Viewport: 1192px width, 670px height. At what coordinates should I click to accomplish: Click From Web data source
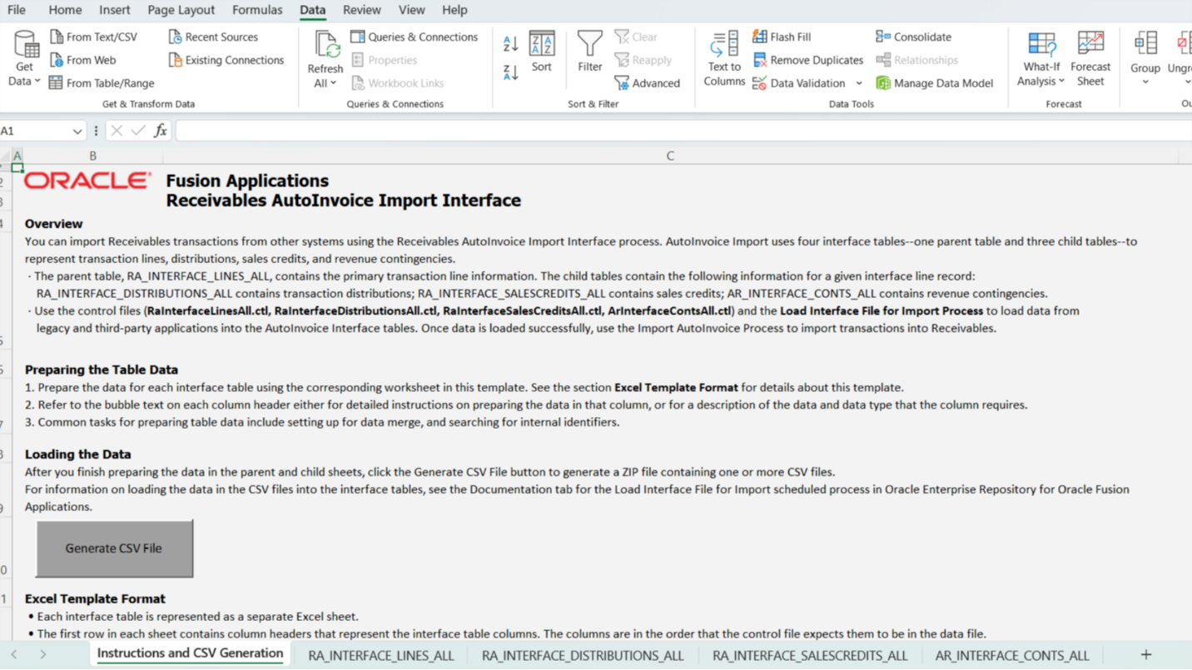coord(82,60)
